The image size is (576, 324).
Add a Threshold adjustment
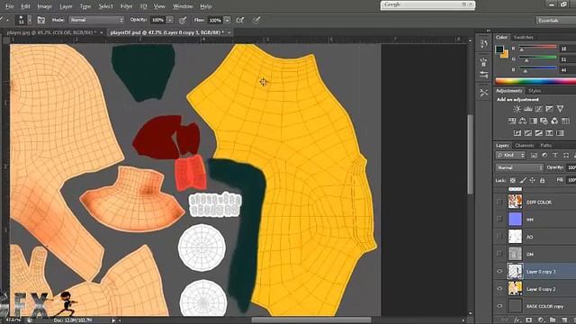click(538, 133)
